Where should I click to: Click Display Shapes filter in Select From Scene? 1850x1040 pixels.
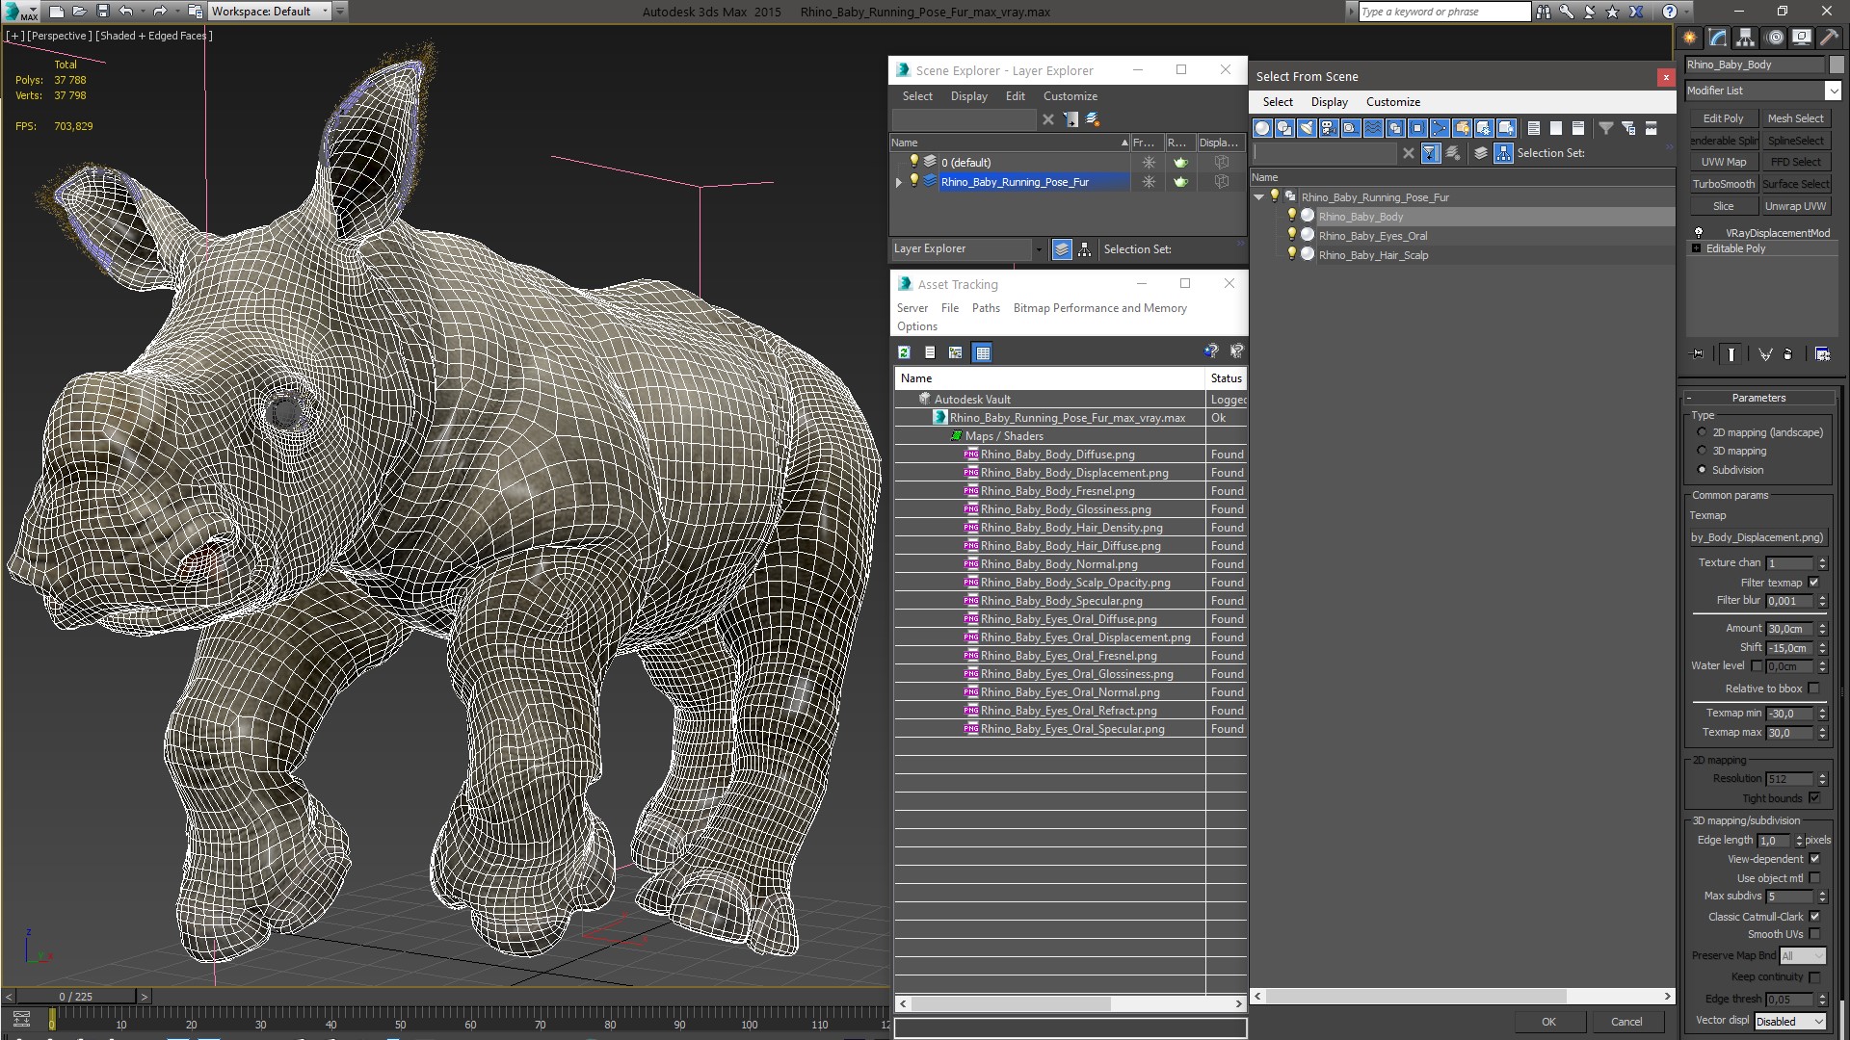point(1284,128)
